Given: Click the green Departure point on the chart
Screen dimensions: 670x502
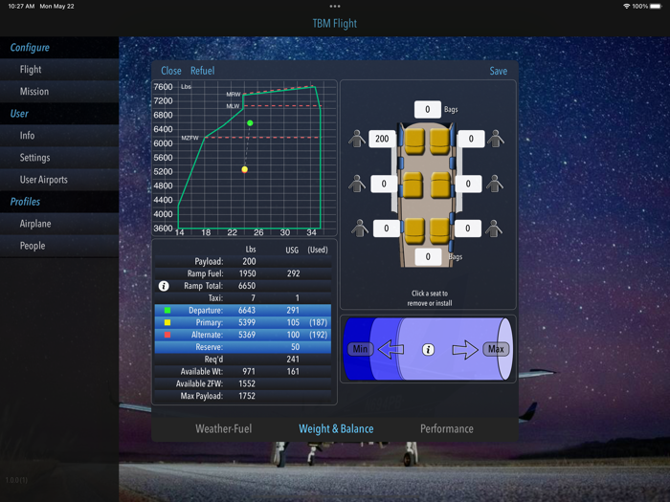Looking at the screenshot, I should pyautogui.click(x=250, y=123).
